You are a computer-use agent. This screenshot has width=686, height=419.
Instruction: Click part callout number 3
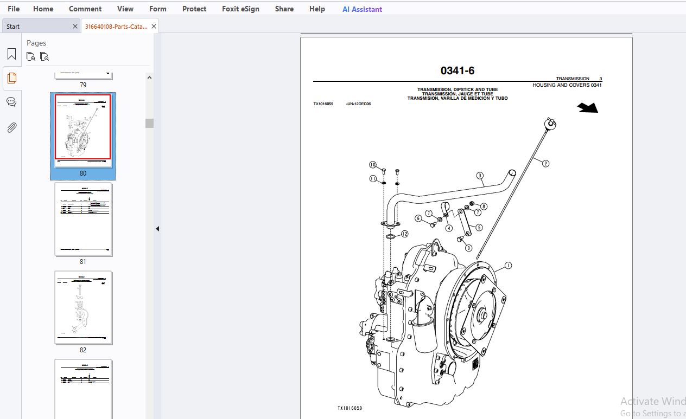point(480,176)
